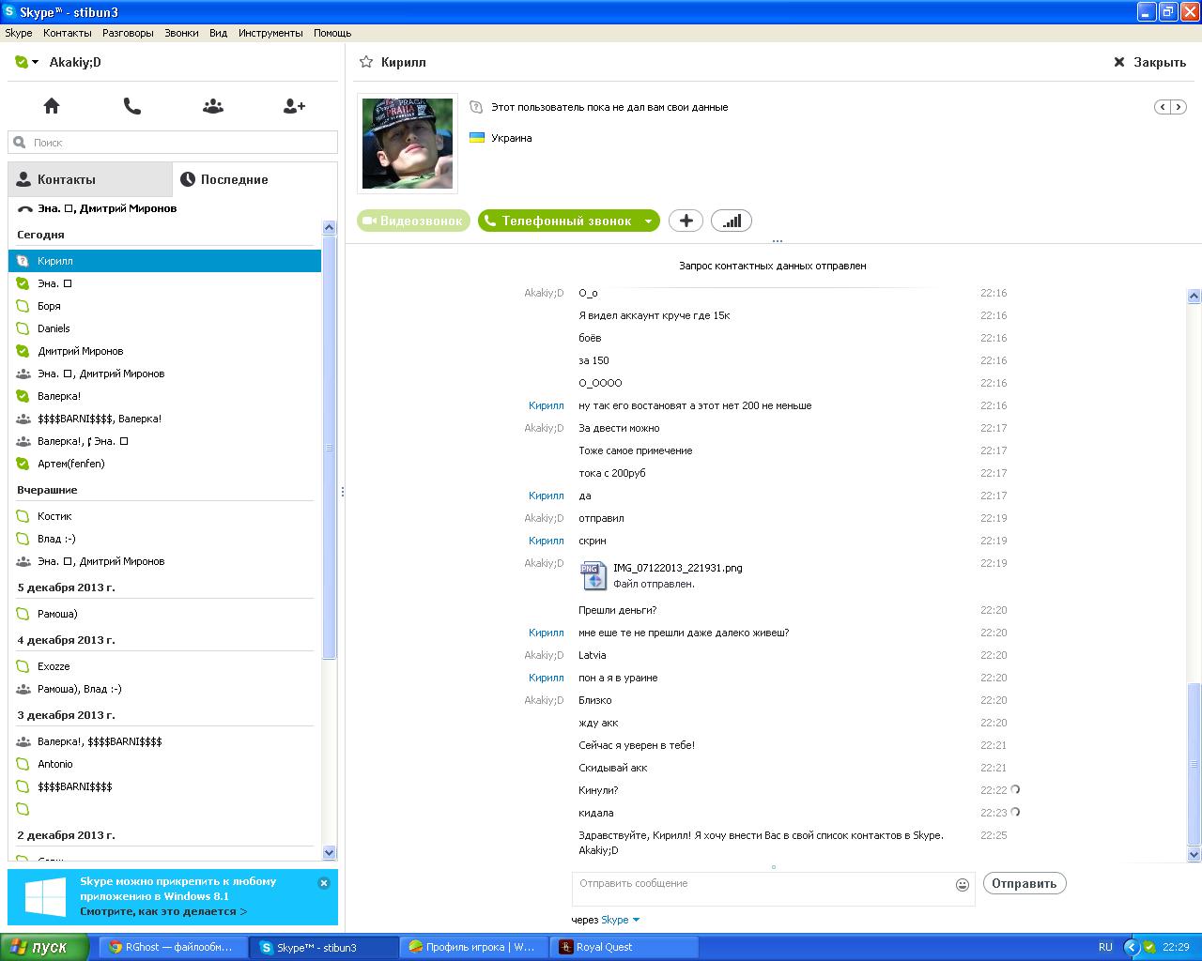The width and height of the screenshot is (1202, 961).
Task: Click the call quality signal bars icon
Action: (732, 221)
